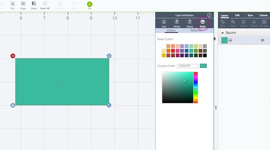Screen dimensions: 270x150
Task: Open the Layers tab
Action: pyautogui.click(x=224, y=15)
